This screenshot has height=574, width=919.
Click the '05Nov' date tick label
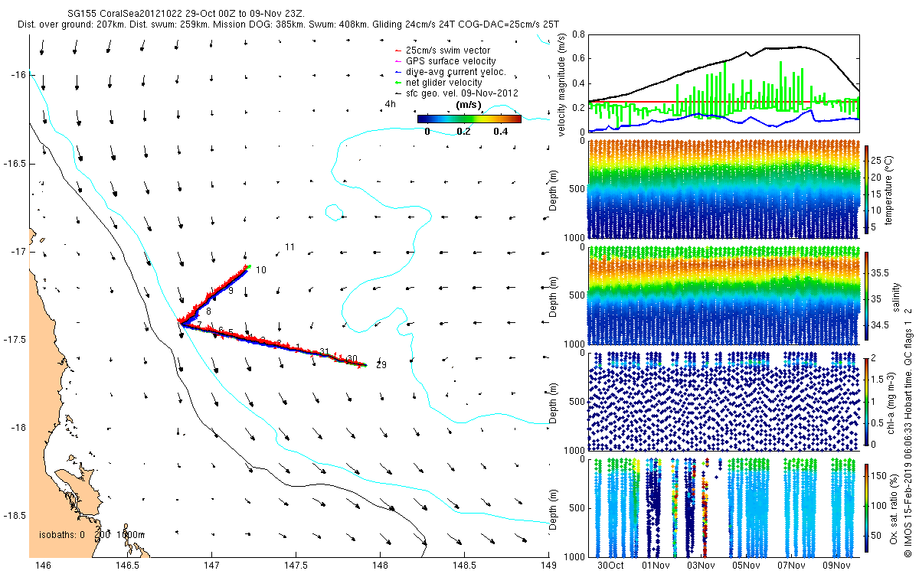746,566
